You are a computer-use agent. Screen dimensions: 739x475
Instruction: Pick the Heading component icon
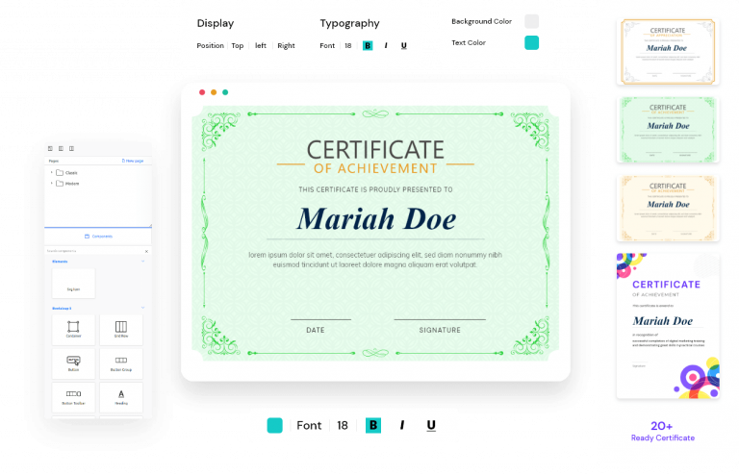coord(121,395)
